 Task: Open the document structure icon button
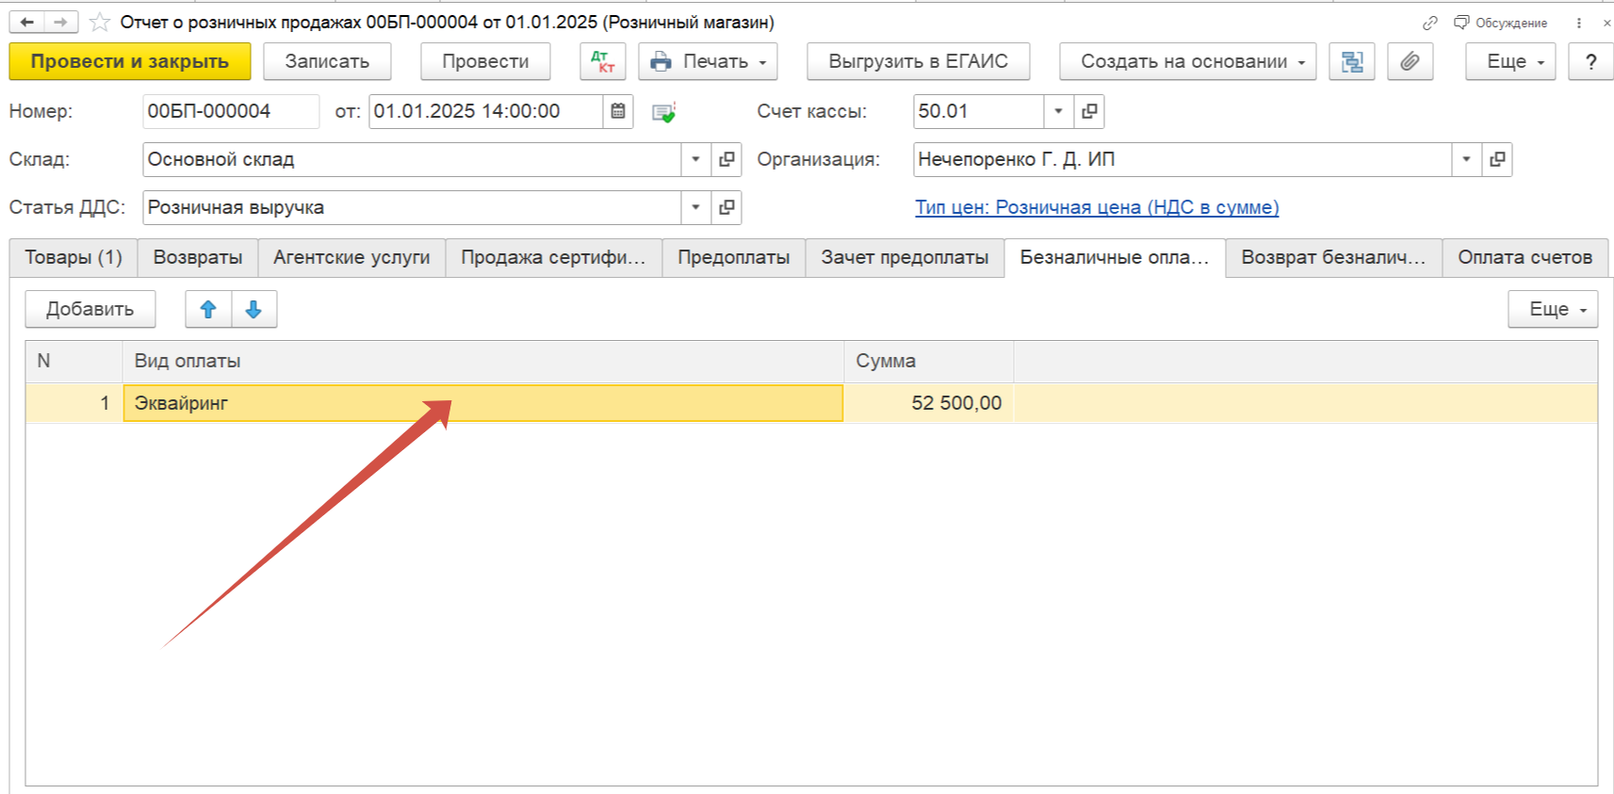(x=1352, y=61)
